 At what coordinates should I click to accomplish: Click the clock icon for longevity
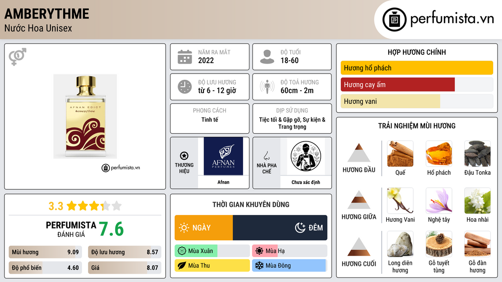[185, 87]
